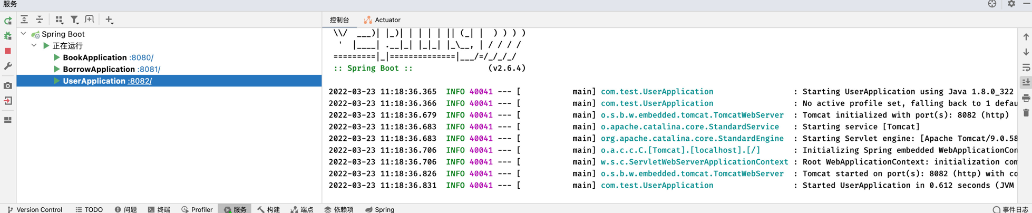Click the green Rerun icon in left sidebar
The image size is (1032, 213).
(x=8, y=21)
